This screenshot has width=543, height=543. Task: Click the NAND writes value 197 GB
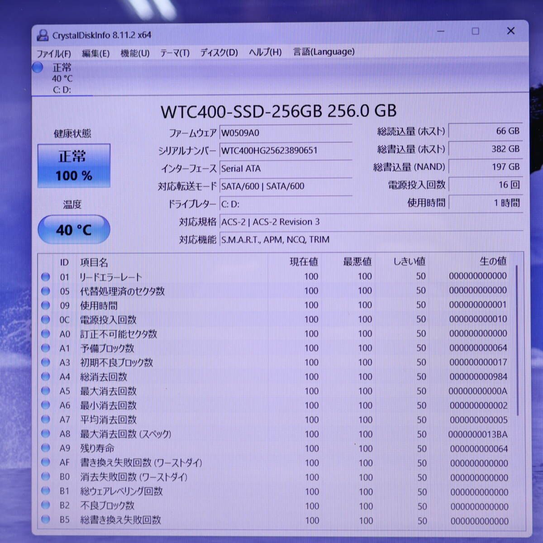(x=486, y=167)
